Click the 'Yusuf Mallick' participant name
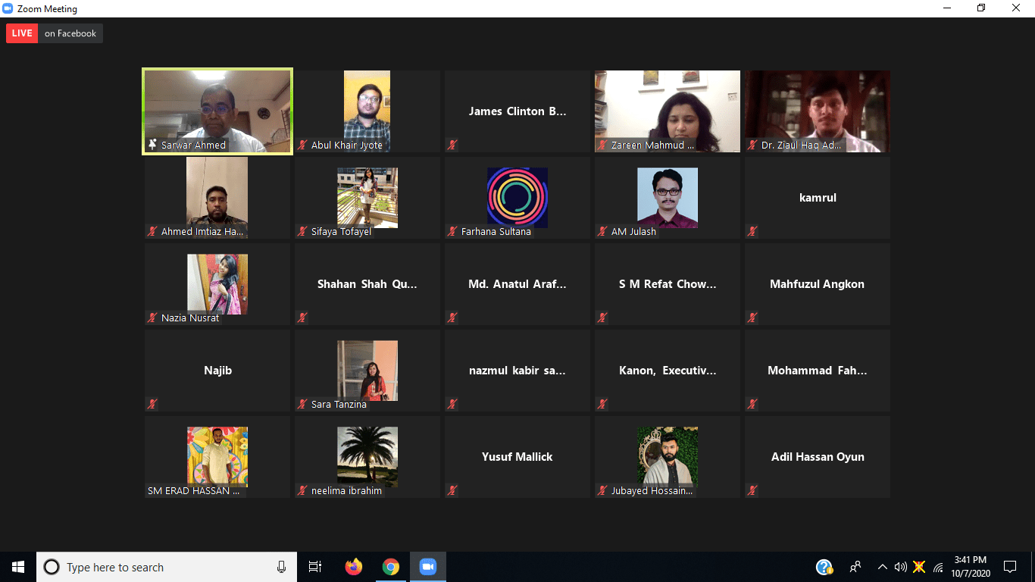Viewport: 1035px width, 582px height. [x=517, y=457]
